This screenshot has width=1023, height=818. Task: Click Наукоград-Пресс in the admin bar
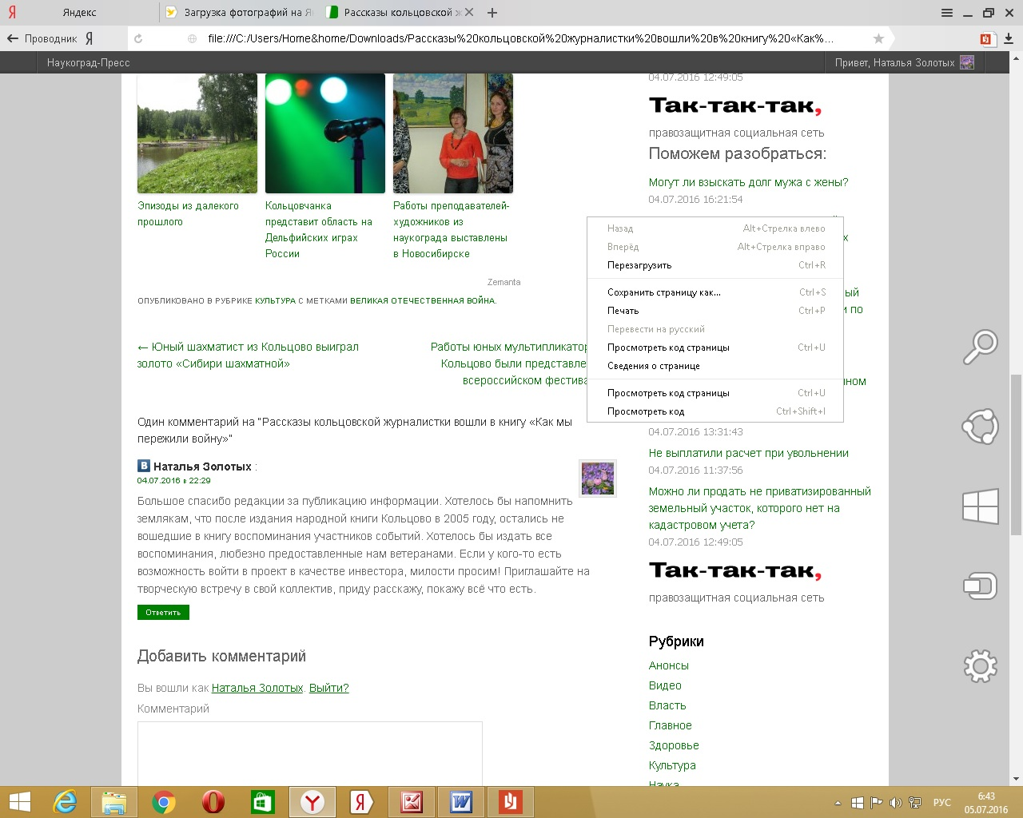click(88, 62)
